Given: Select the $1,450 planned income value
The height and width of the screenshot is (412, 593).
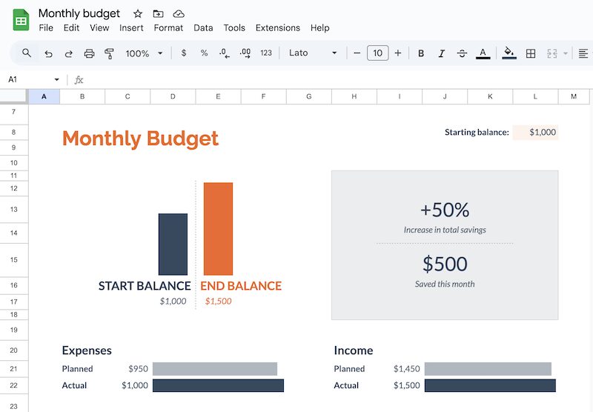Looking at the screenshot, I should click(406, 369).
